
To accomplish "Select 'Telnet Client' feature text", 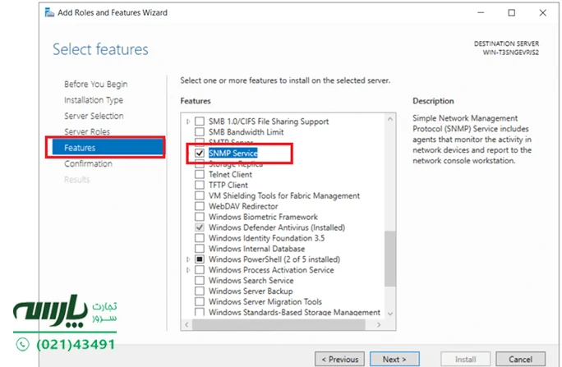I will [x=230, y=174].
